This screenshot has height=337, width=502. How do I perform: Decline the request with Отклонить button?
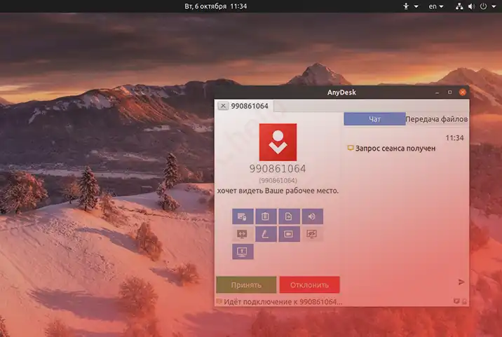(310, 285)
